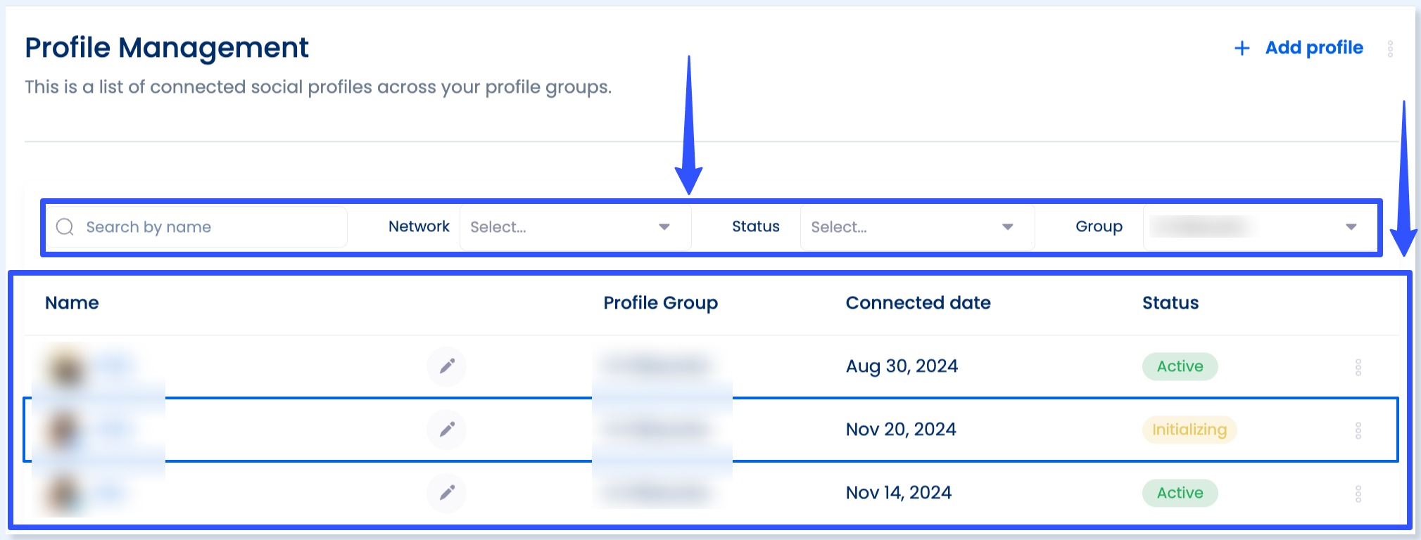Click the Initializing status badge
1421x540 pixels.
click(x=1189, y=430)
